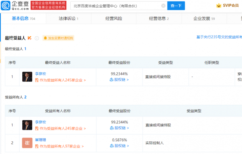Click the 股权链 icon in 受益所有人 row 1
Viewport: 242px width, 154px height.
click(112, 128)
